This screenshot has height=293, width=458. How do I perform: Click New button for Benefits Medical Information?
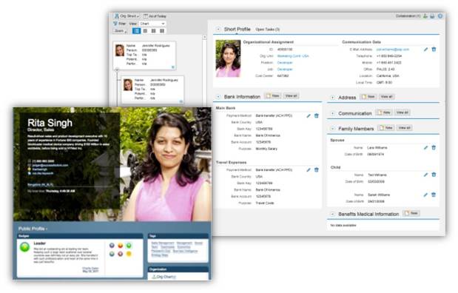[x=411, y=213]
